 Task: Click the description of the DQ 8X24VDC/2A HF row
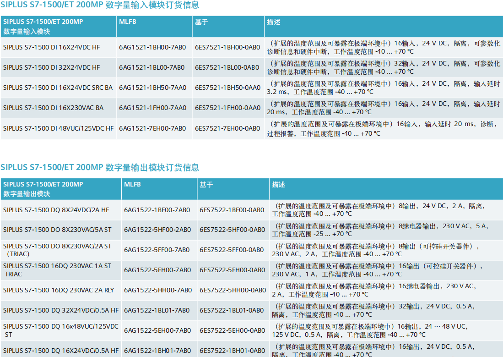tap(379, 210)
